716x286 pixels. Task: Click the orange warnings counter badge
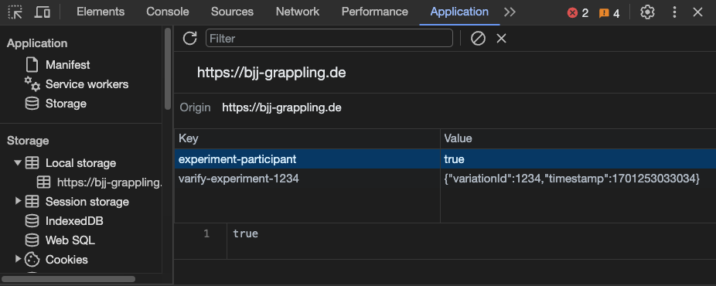(x=609, y=13)
